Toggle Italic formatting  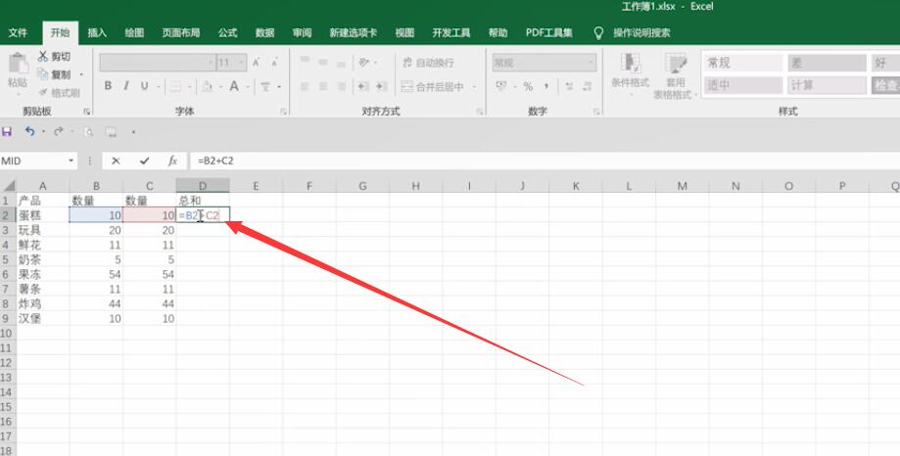tap(125, 86)
